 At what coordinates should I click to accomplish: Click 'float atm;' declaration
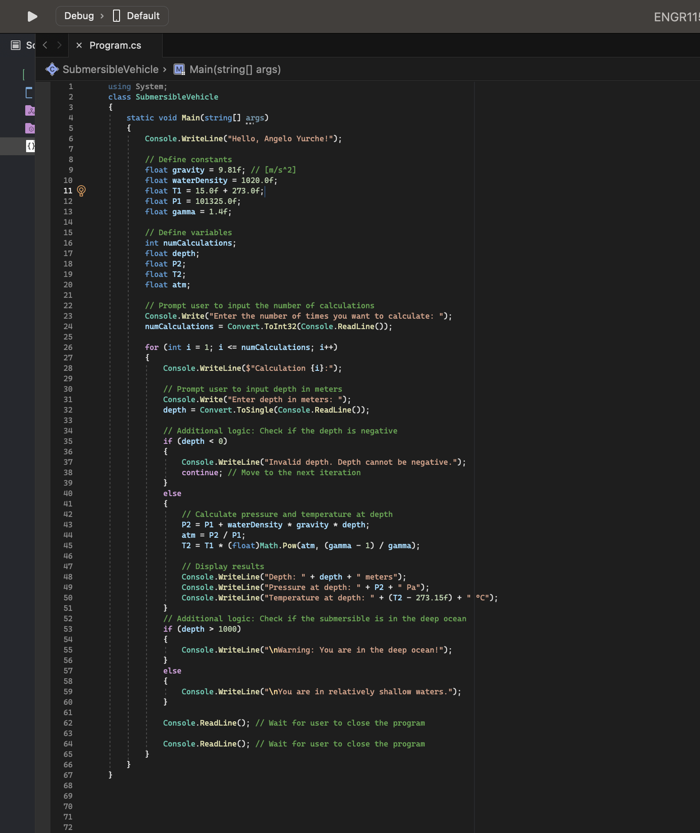pos(167,285)
